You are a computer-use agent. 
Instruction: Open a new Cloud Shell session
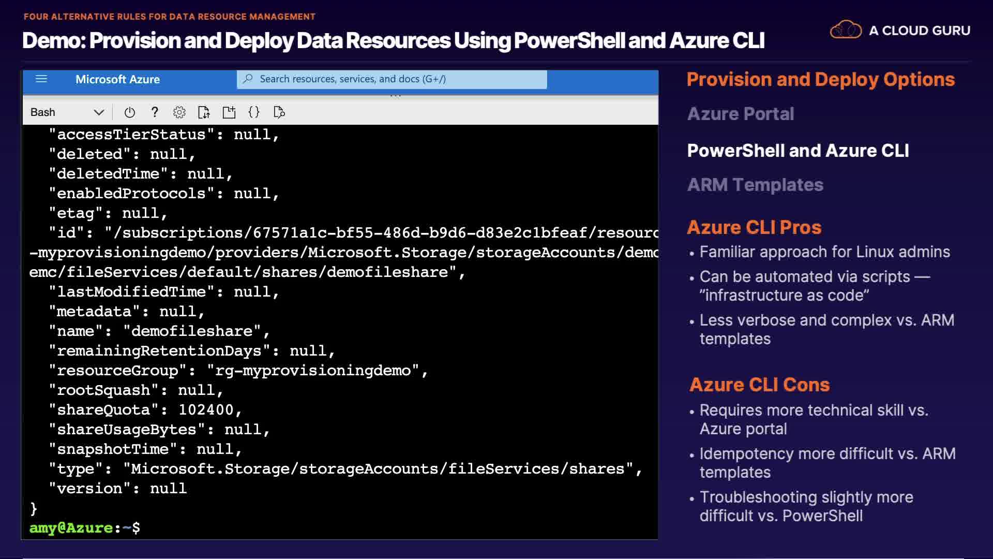pyautogui.click(x=229, y=112)
